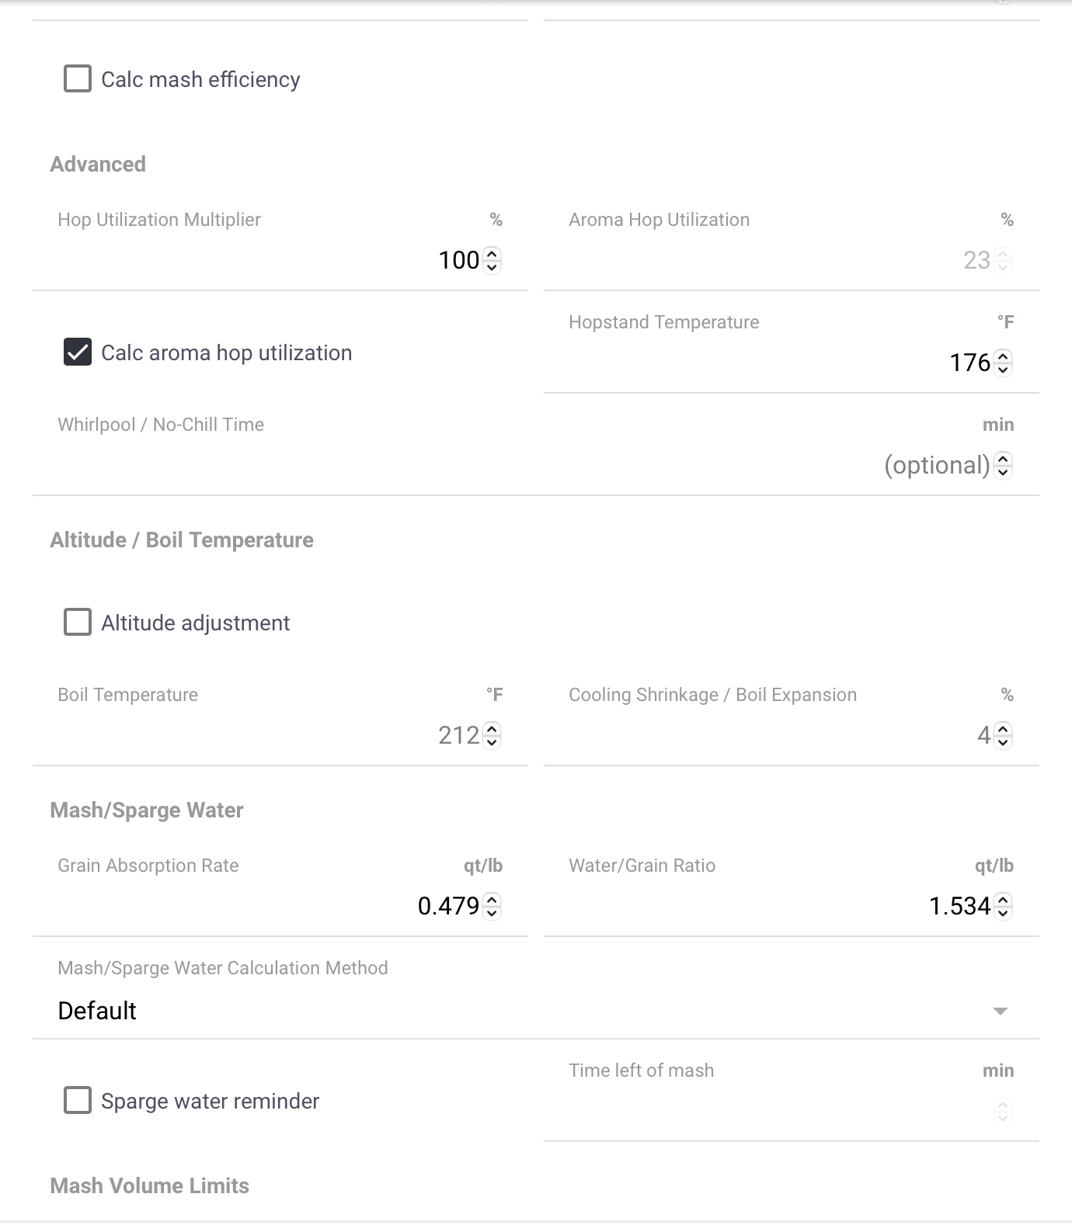Raise Boil Temperature with the up arrow
This screenshot has width=1072, height=1225.
[492, 728]
